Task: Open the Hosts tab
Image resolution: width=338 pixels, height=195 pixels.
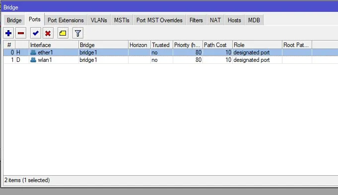Action: (234, 20)
